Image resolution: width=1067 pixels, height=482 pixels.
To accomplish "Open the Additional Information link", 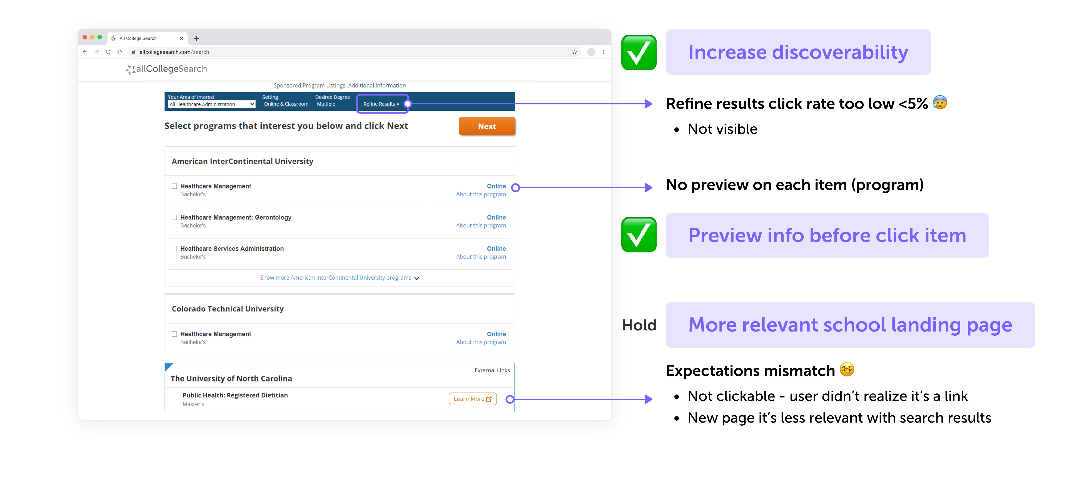I will click(x=377, y=85).
